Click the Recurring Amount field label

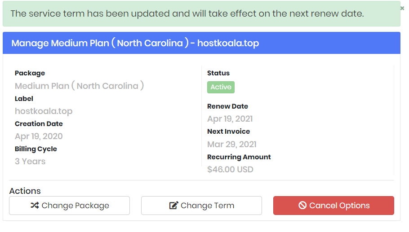tap(239, 157)
